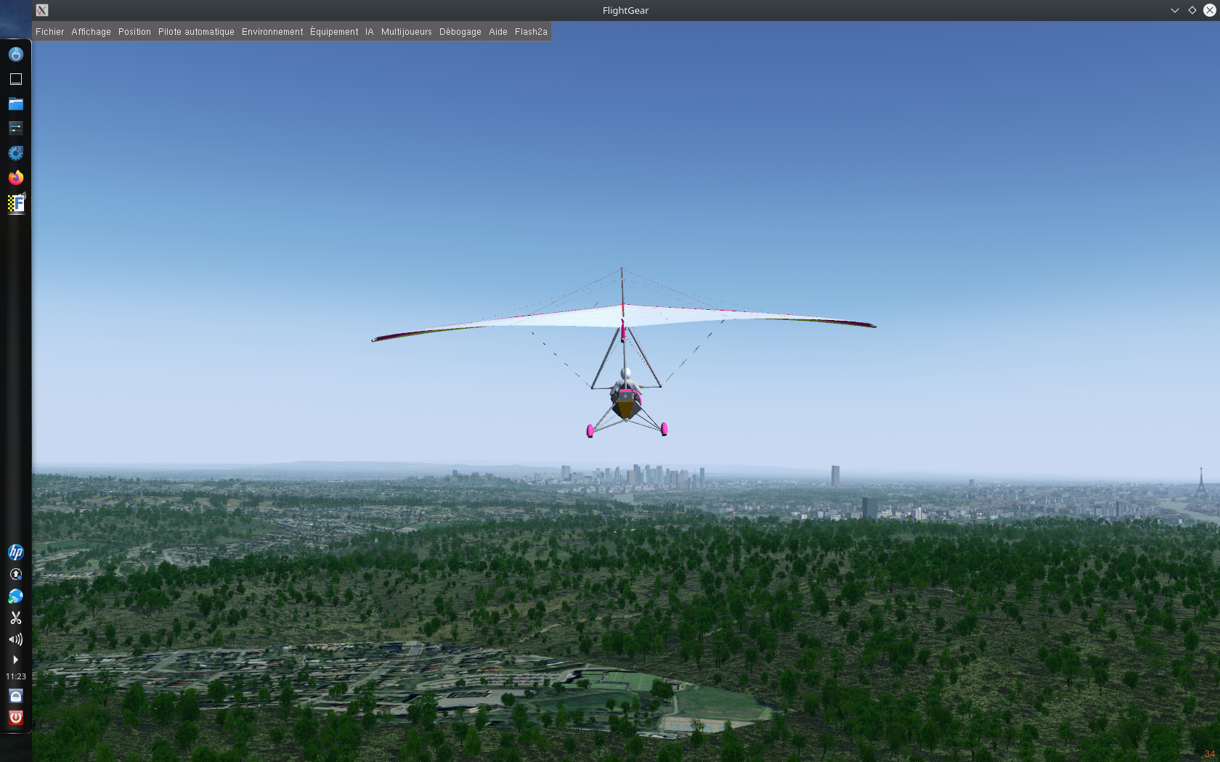Open the Affichage menu
Screen dimensions: 1220x762
[91, 32]
